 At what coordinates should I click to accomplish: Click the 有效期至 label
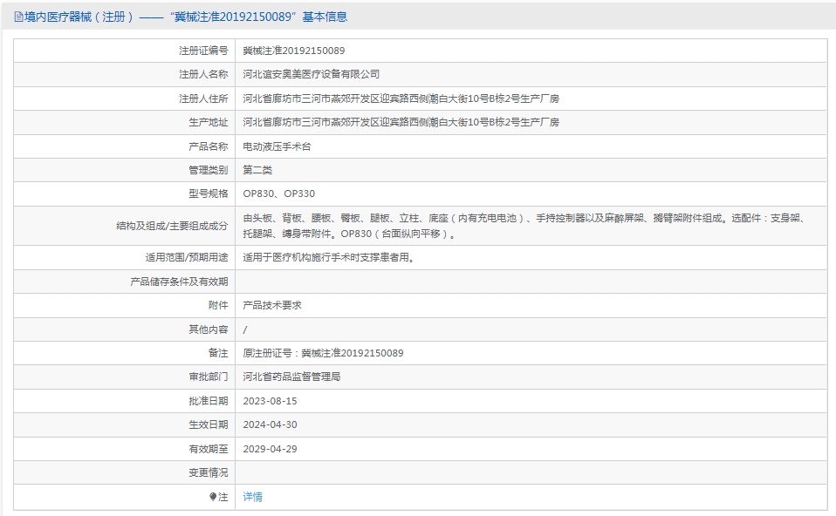(208, 449)
